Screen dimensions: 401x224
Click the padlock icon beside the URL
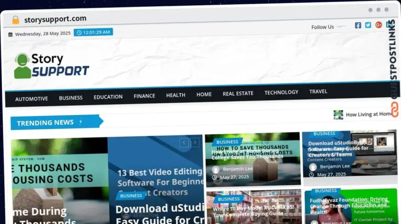(x=16, y=20)
